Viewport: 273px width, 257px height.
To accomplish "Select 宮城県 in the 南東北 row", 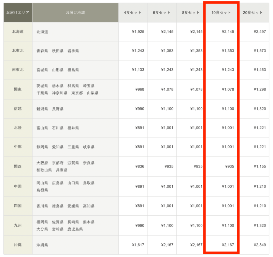I will pos(42,70).
